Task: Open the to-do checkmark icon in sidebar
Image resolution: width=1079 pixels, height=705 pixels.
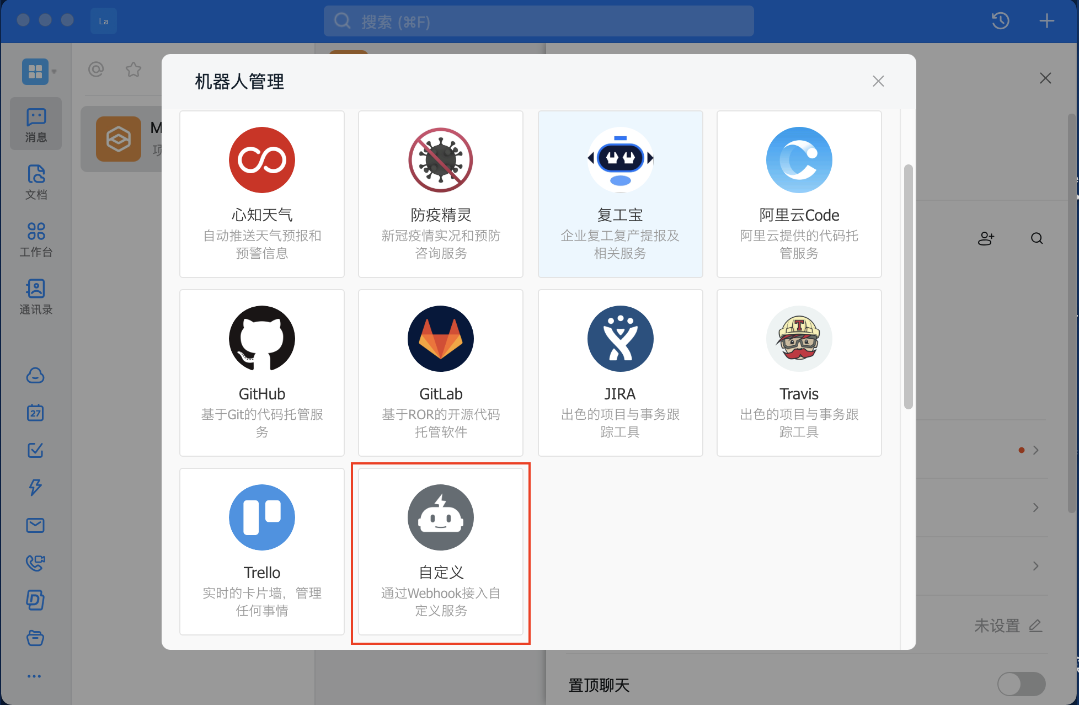Action: [x=35, y=450]
